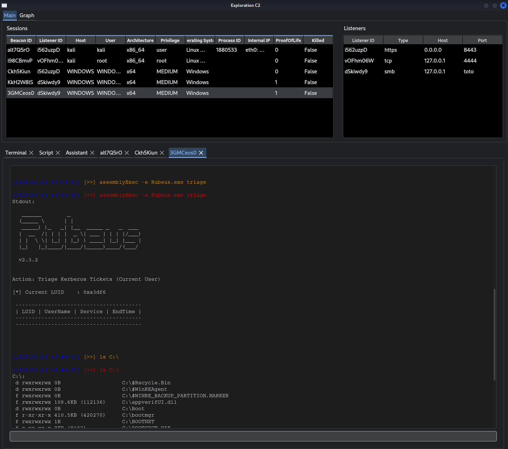
Task: Select the Script tab
Action: [x=46, y=153]
